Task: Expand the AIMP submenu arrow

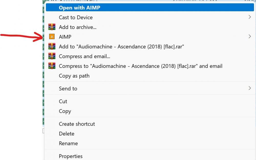Action: 250,37
